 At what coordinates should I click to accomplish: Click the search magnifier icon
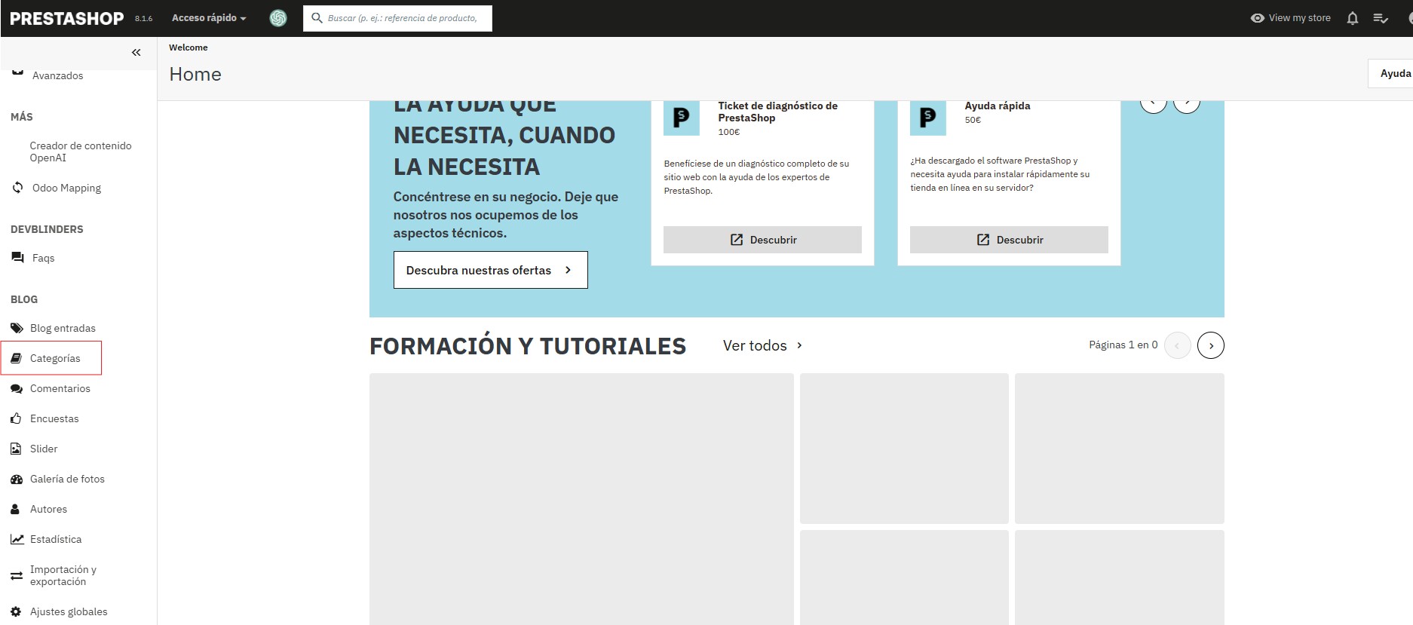pyautogui.click(x=317, y=17)
